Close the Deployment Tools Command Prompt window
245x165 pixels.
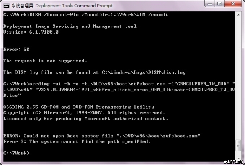(x=233, y=4)
